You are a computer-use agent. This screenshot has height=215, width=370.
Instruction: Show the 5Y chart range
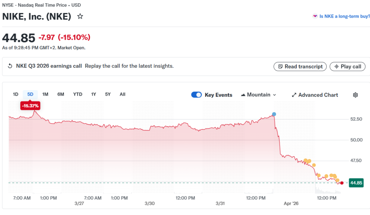click(108, 95)
